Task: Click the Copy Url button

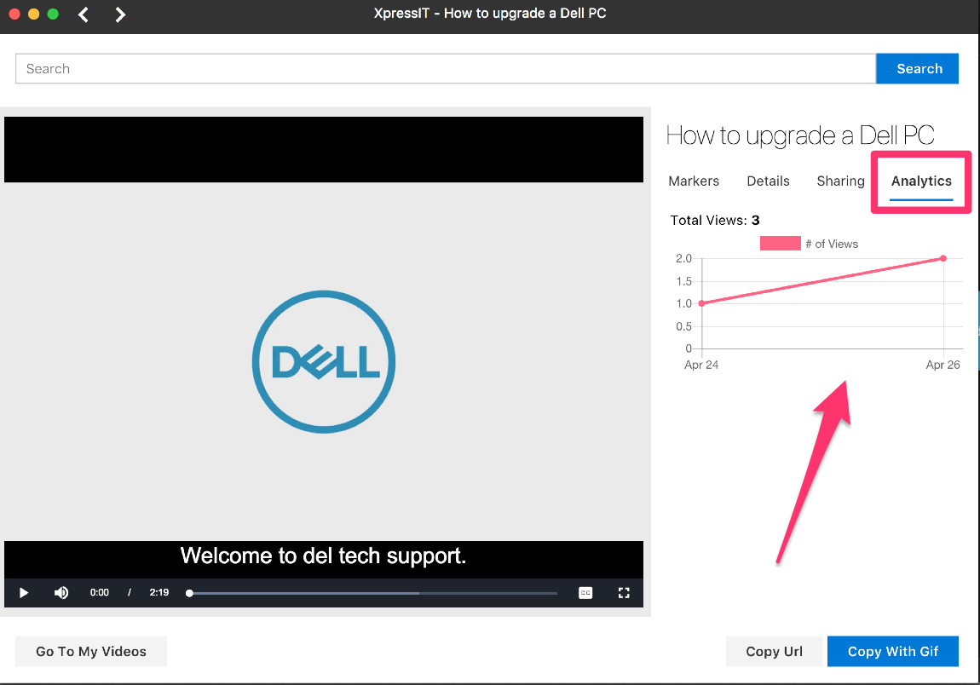Action: pyautogui.click(x=775, y=651)
